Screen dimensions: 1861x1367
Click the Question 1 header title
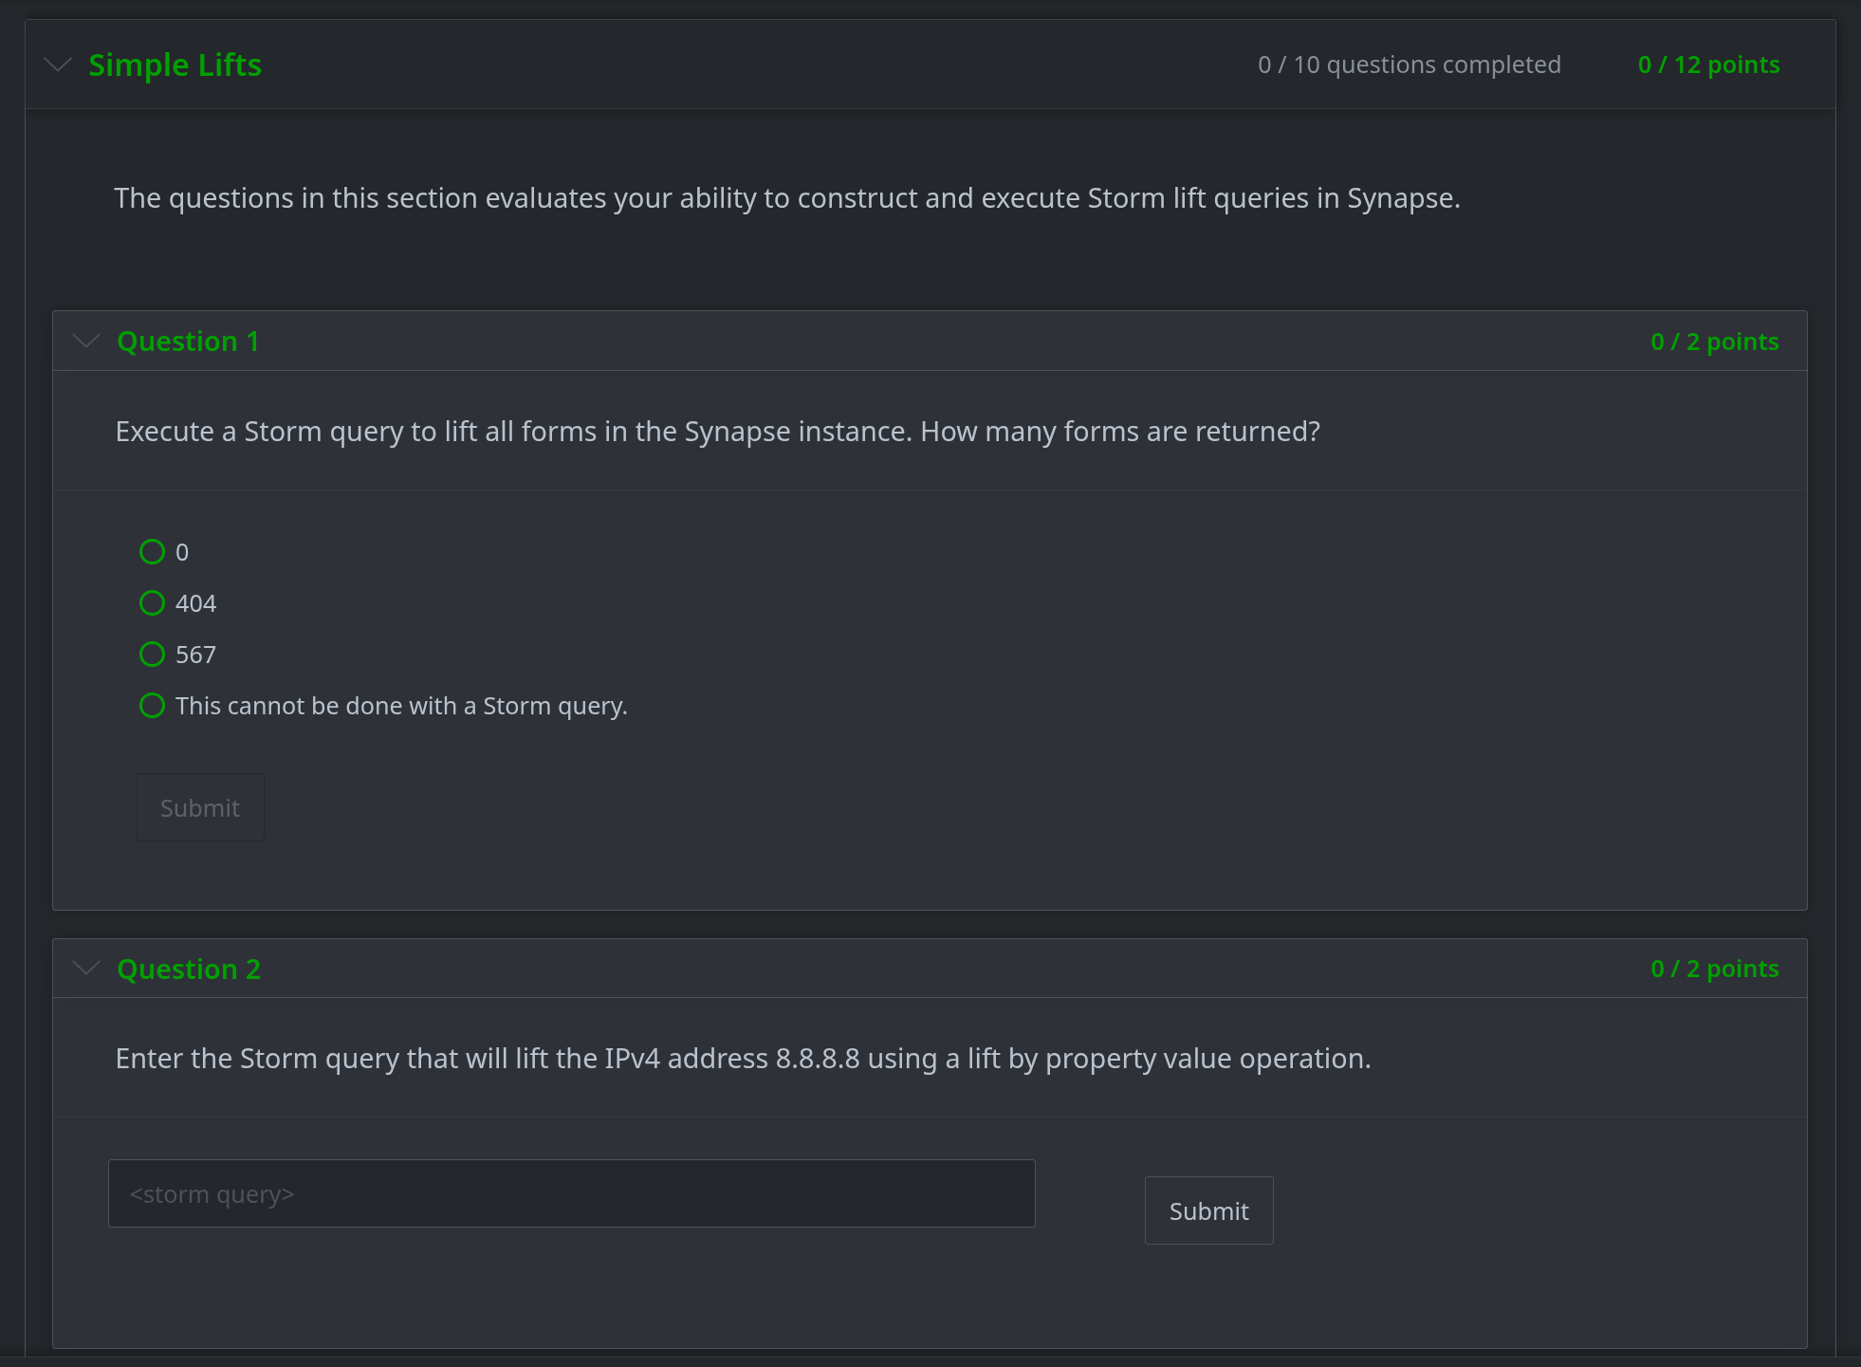[x=188, y=341]
